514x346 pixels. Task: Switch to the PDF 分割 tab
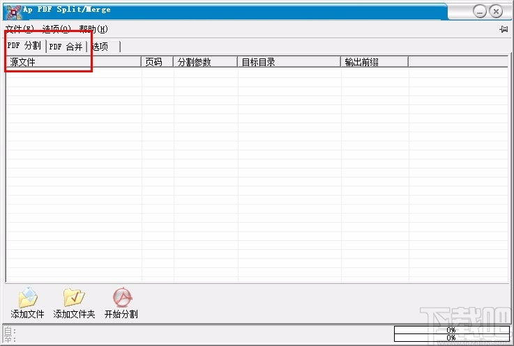point(24,45)
